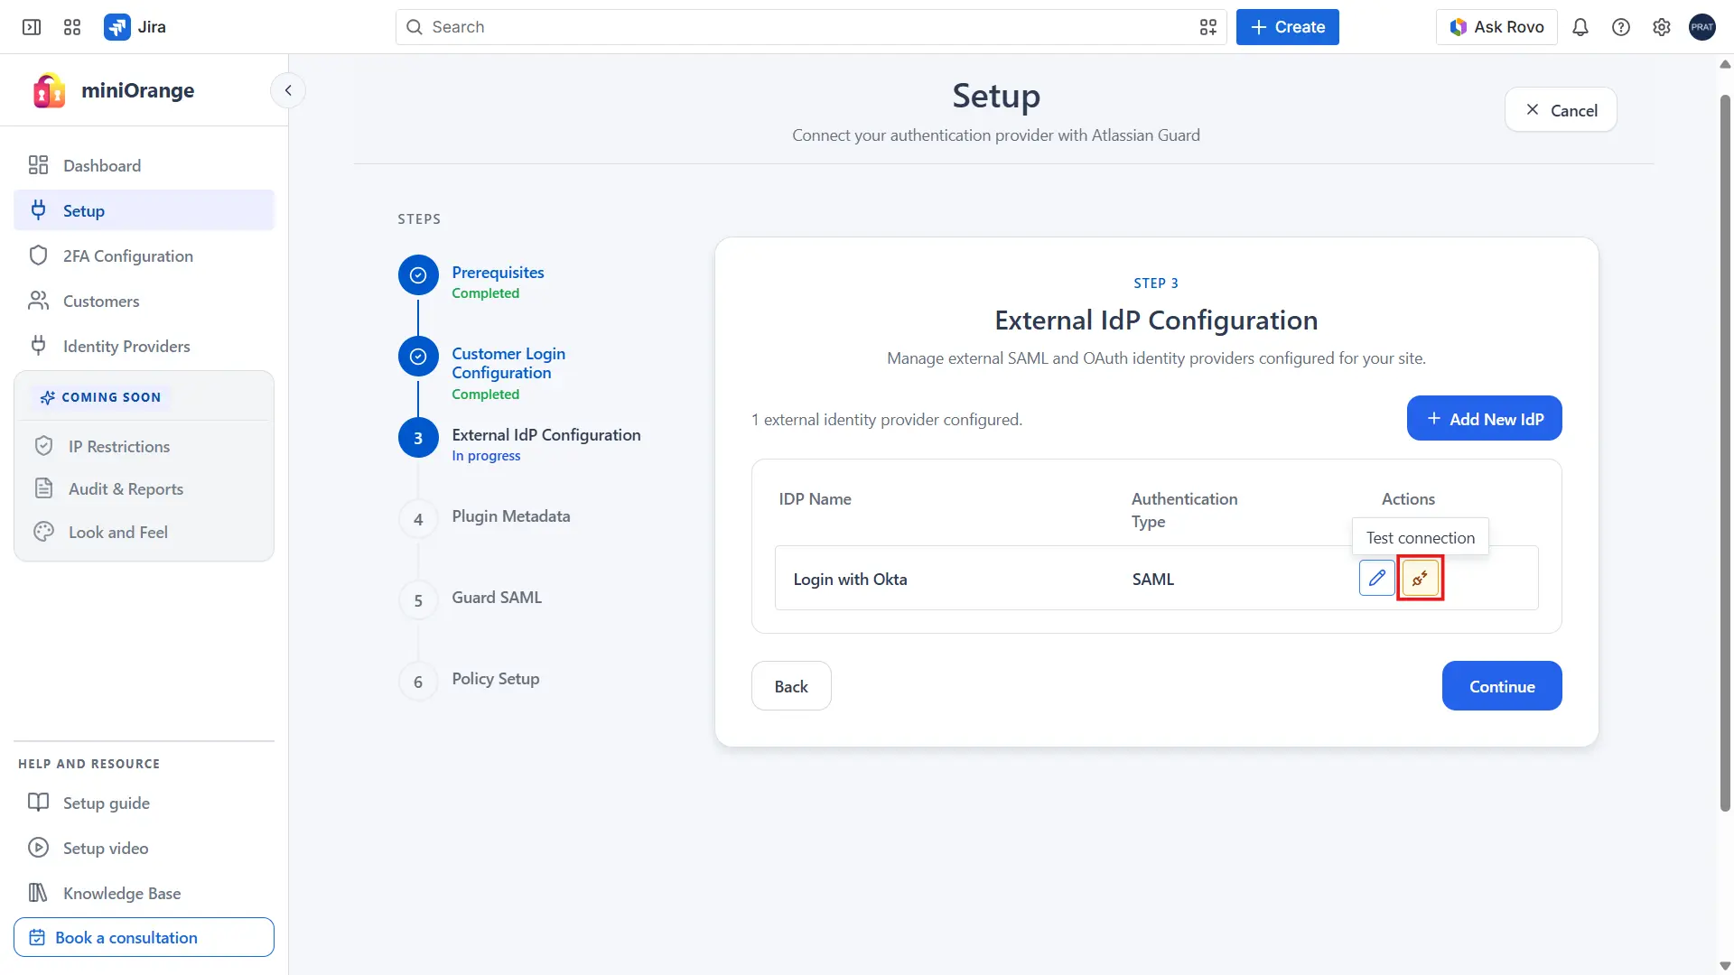Test connection for Login with Okta

point(1420,578)
